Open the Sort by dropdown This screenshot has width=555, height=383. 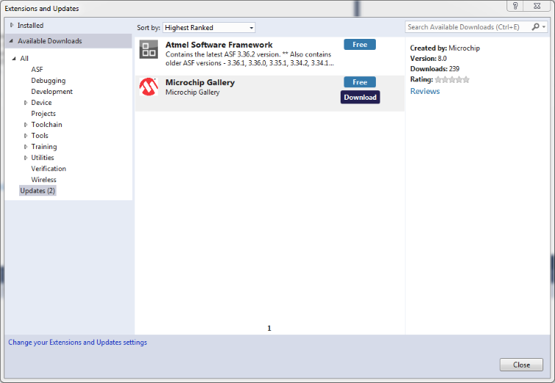pyautogui.click(x=208, y=28)
